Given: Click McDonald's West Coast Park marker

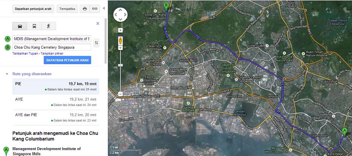Looking at the screenshot, I should click(x=291, y=150).
